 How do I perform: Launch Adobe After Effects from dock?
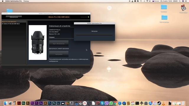[x=41, y=103]
